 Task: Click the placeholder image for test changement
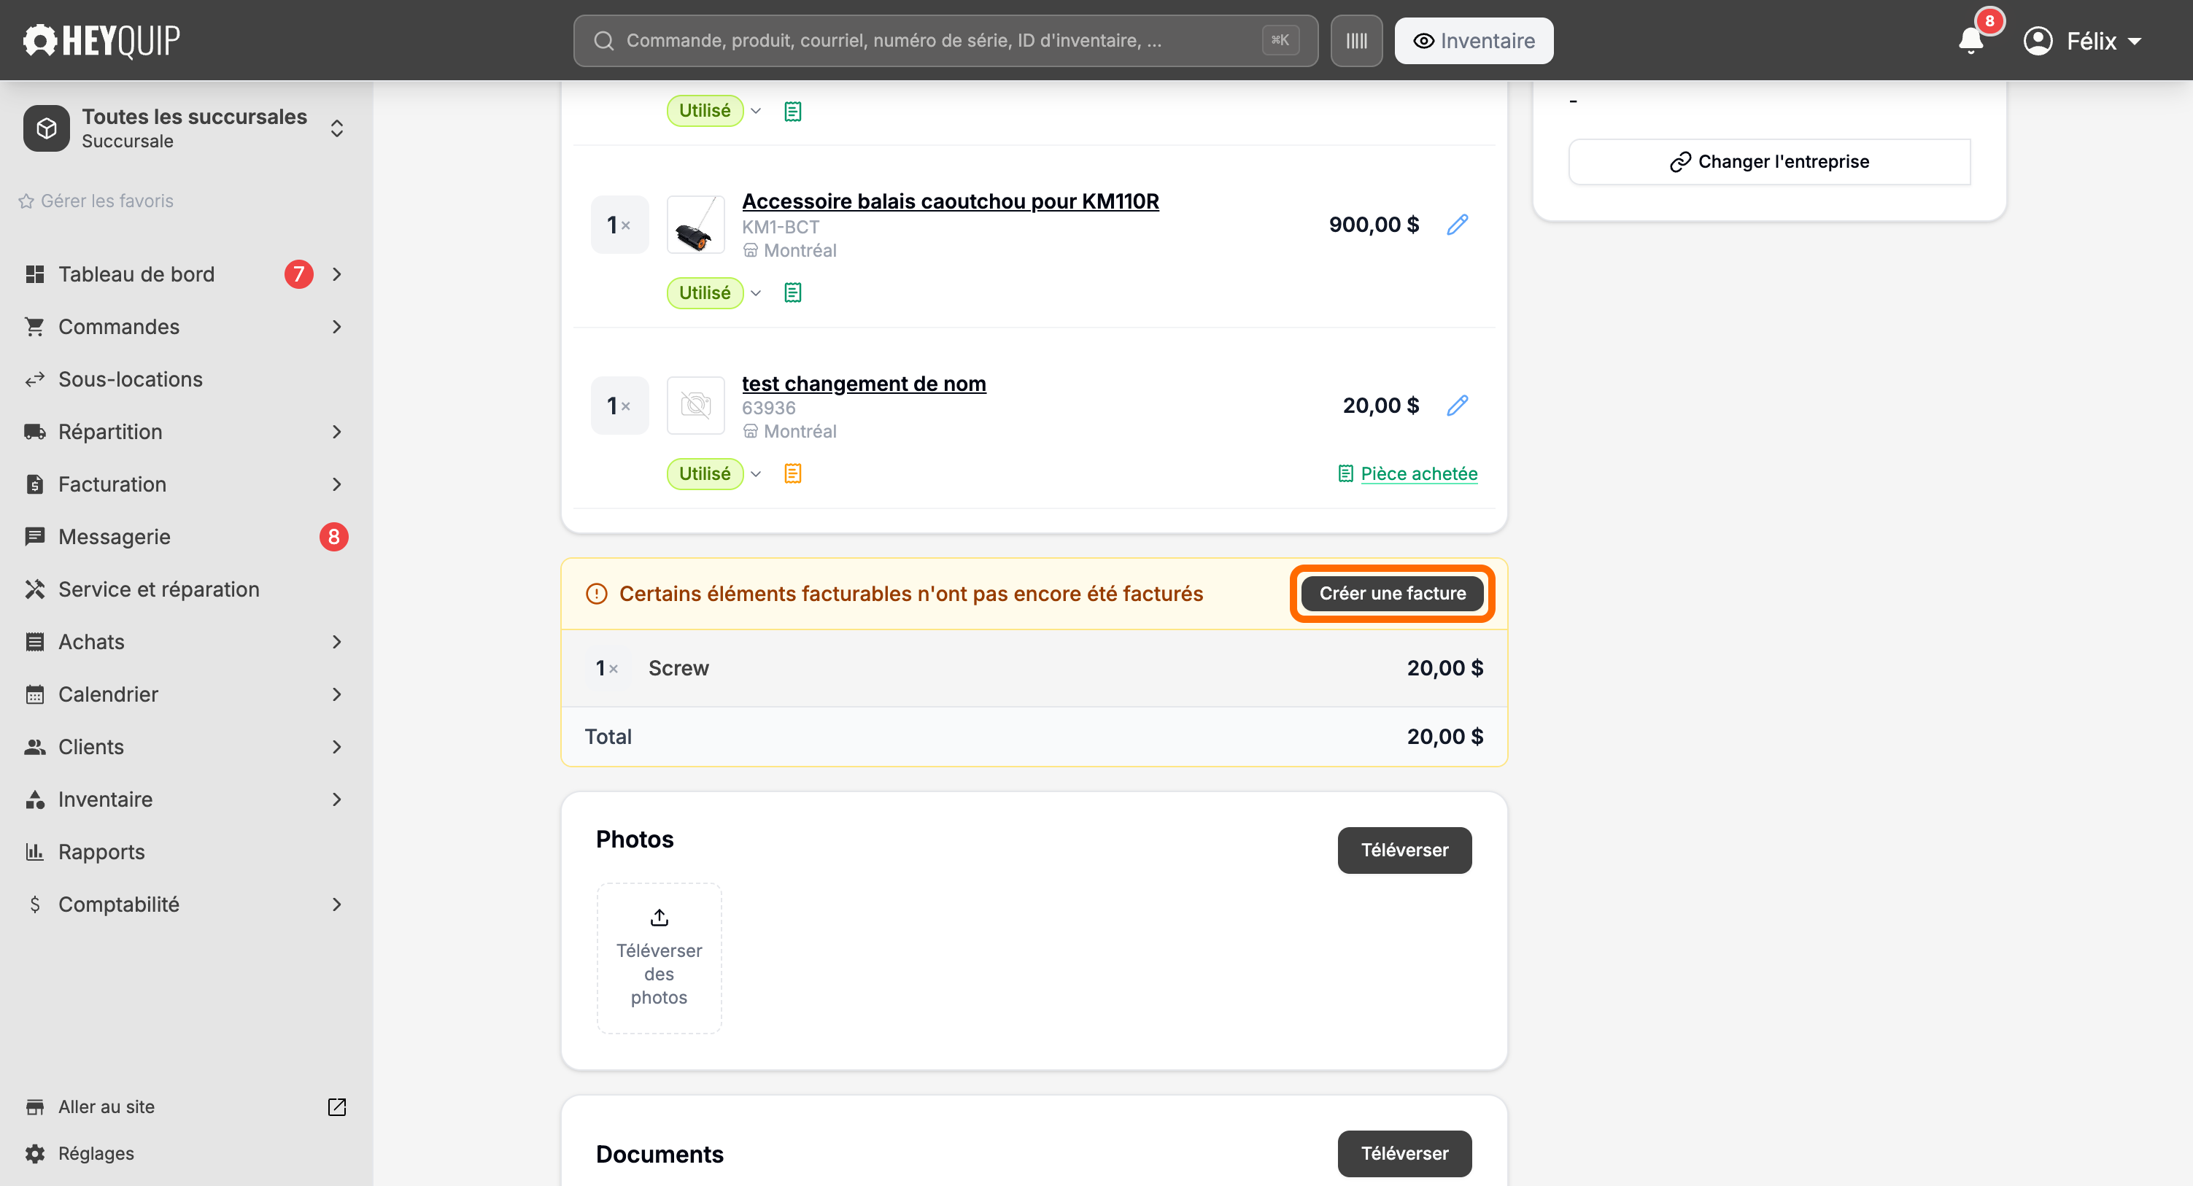pos(695,406)
